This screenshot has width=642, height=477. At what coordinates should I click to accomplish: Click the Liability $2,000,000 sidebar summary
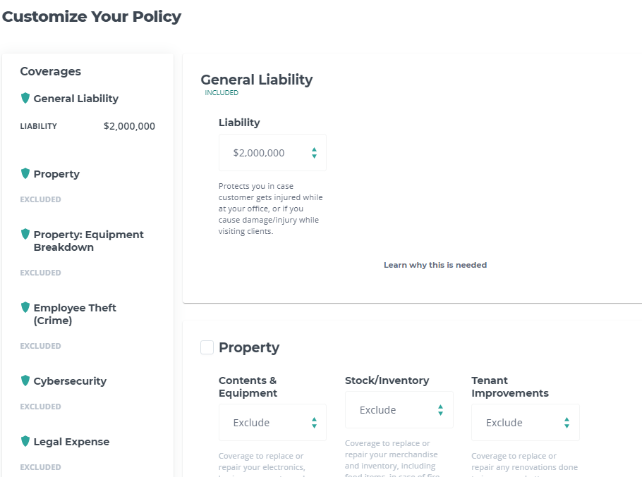87,127
